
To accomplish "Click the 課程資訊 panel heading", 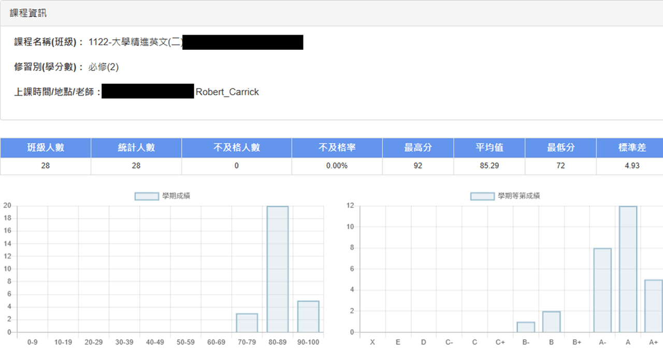I will pyautogui.click(x=28, y=13).
